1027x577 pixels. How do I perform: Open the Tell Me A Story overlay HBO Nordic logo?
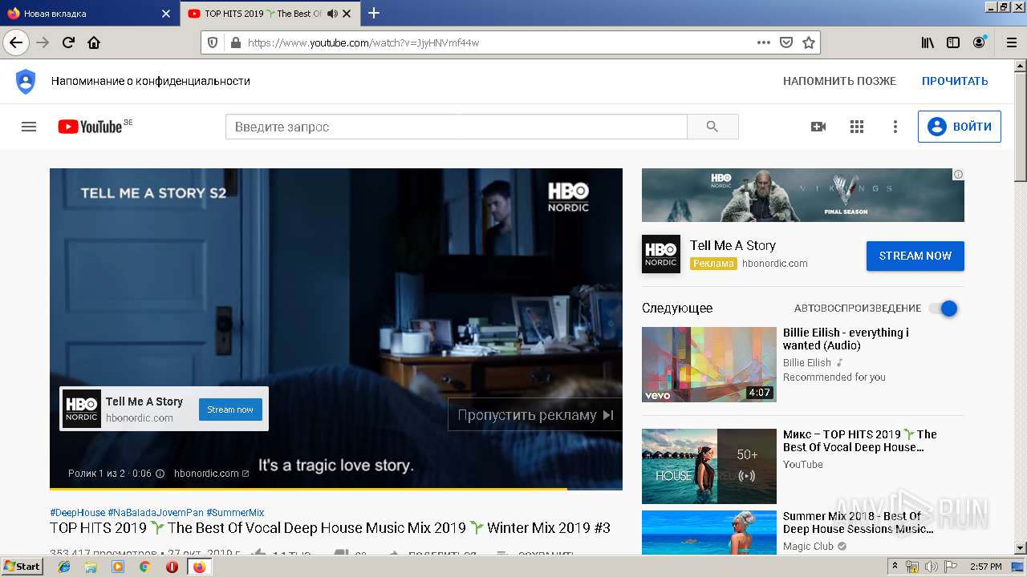(82, 409)
